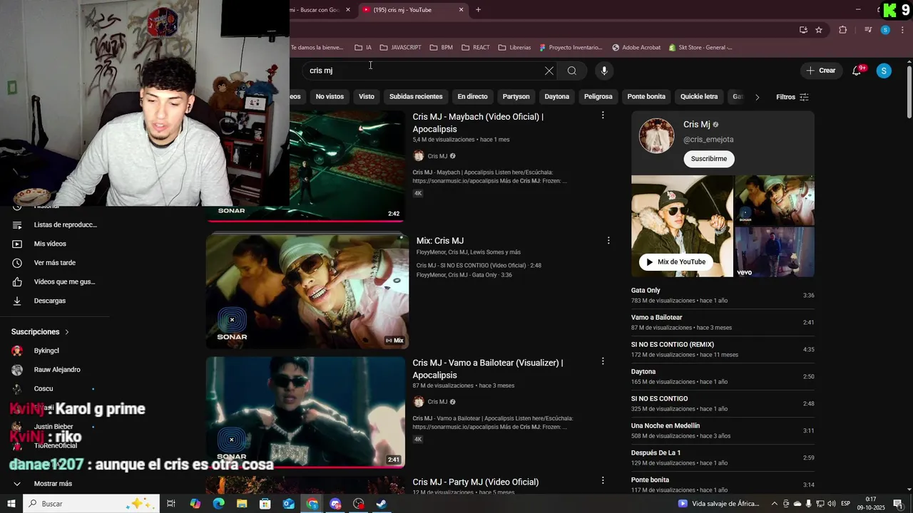Select the Subidas recientes filter chip
The height and width of the screenshot is (513, 913).
[416, 96]
